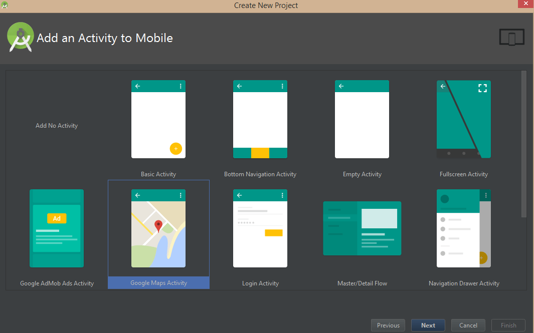Image resolution: width=534 pixels, height=333 pixels.
Task: Click the highlighted Google Maps Activity label
Action: pos(159,282)
